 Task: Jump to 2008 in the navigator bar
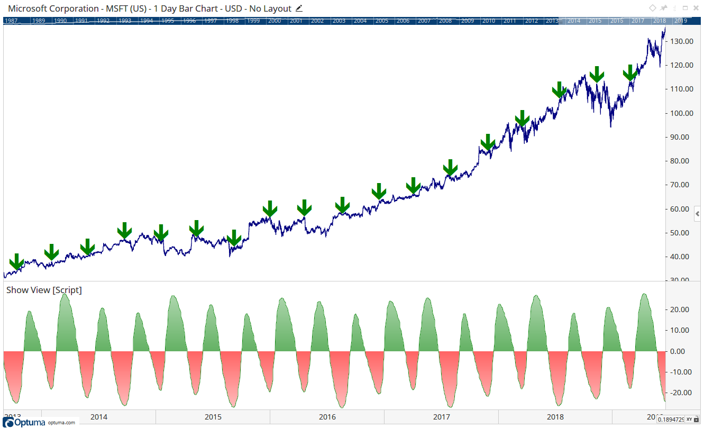point(445,21)
